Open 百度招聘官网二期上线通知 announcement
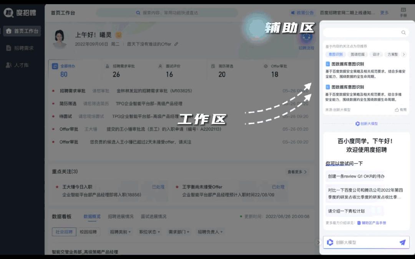 click(347, 13)
